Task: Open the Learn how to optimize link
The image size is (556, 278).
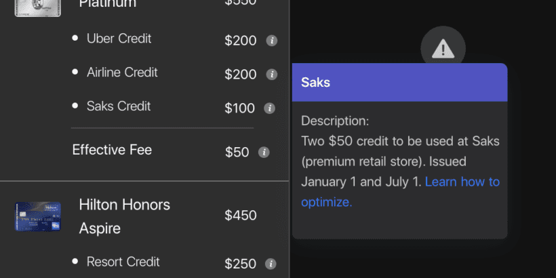Action: (x=400, y=192)
